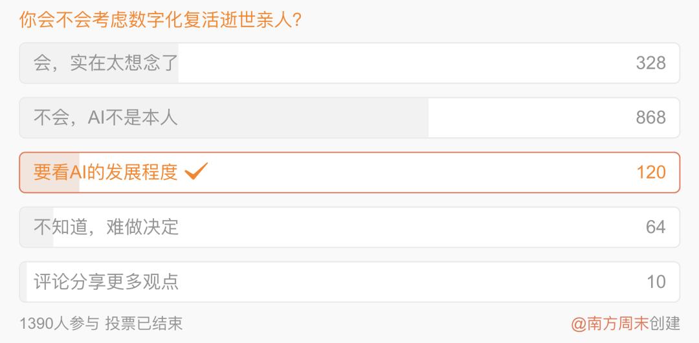Choose the "不知道，难做决定" poll option
The image size is (699, 343).
pyautogui.click(x=105, y=227)
